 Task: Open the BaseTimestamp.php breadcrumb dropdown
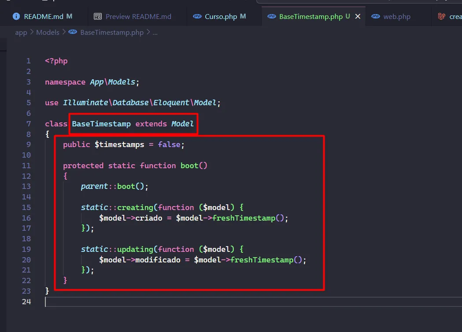pos(112,33)
